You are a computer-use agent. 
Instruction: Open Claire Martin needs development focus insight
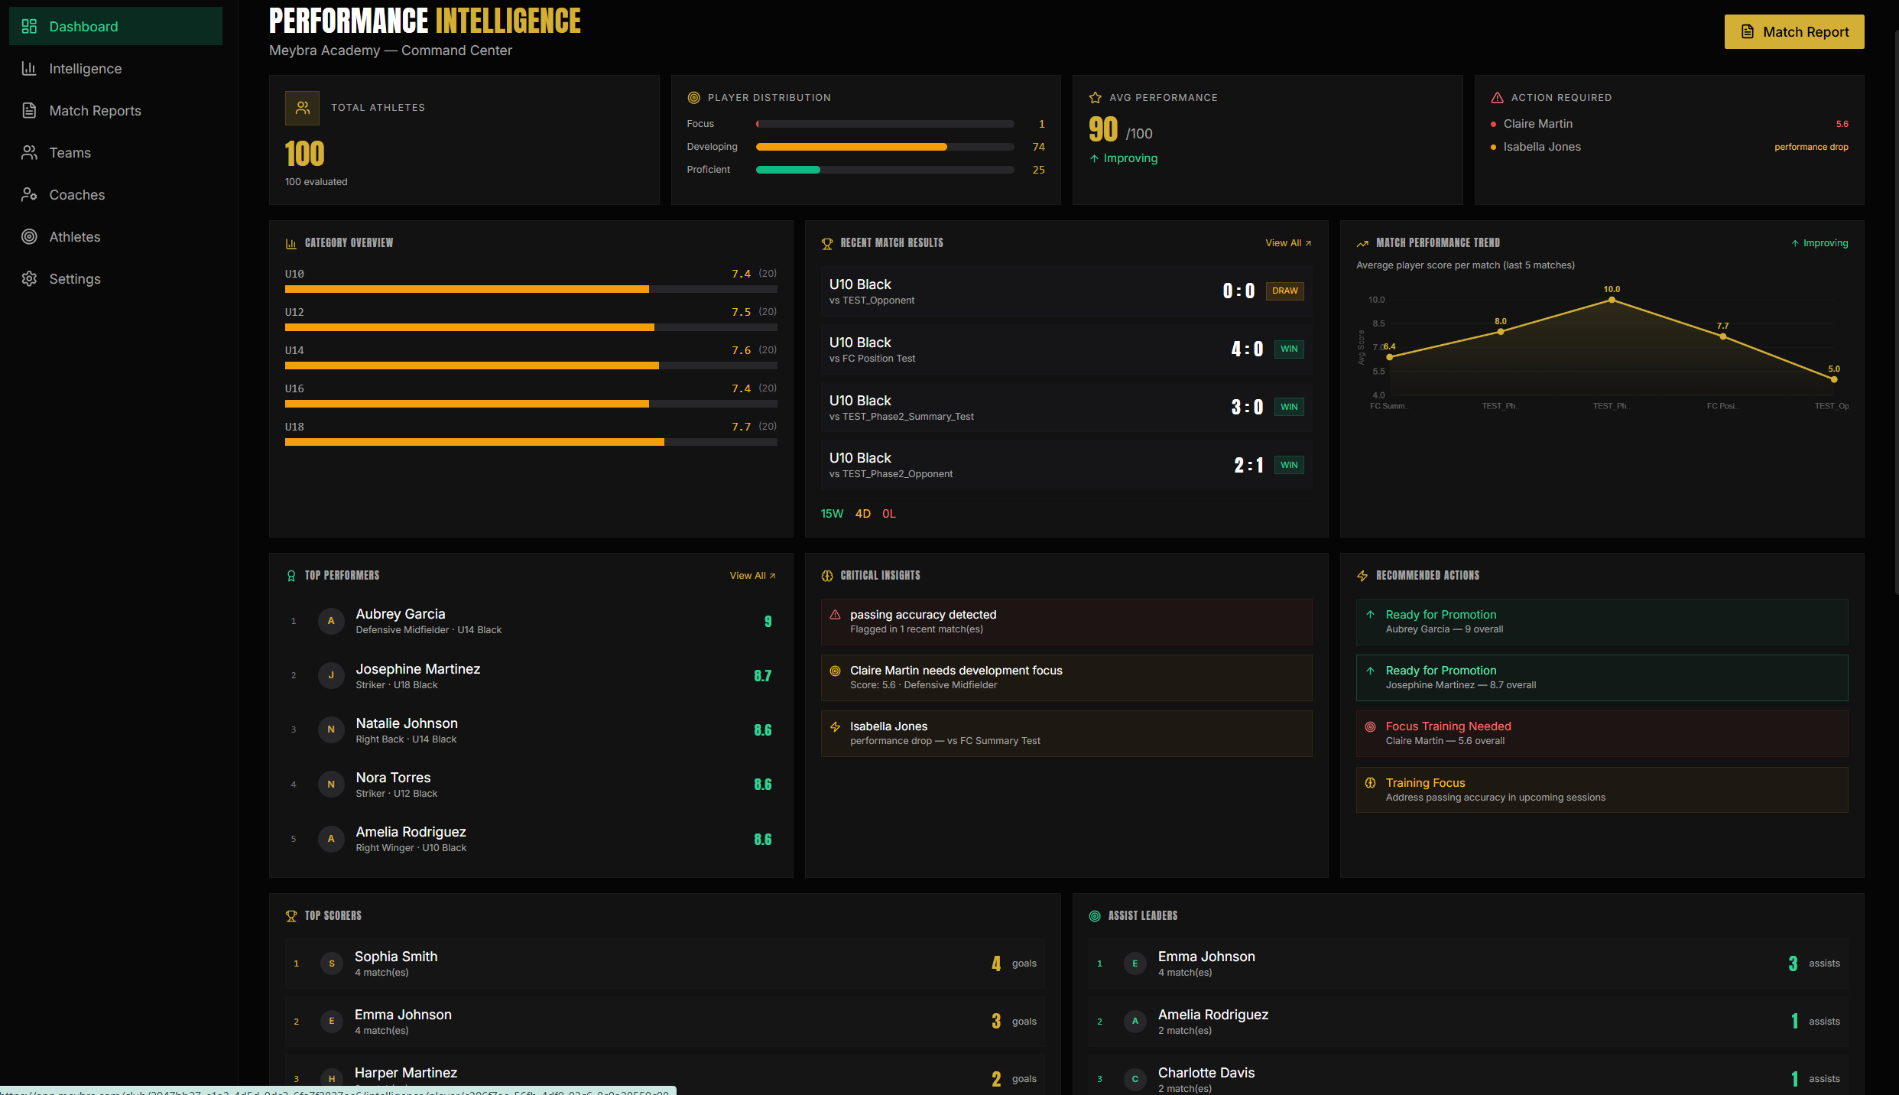[1066, 677]
